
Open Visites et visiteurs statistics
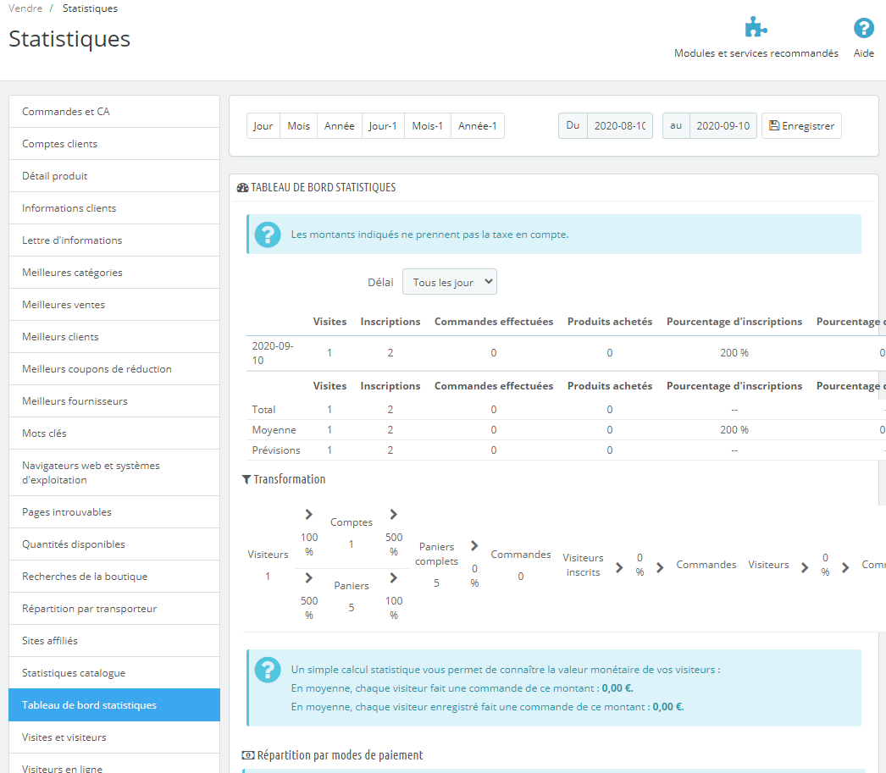tap(114, 737)
